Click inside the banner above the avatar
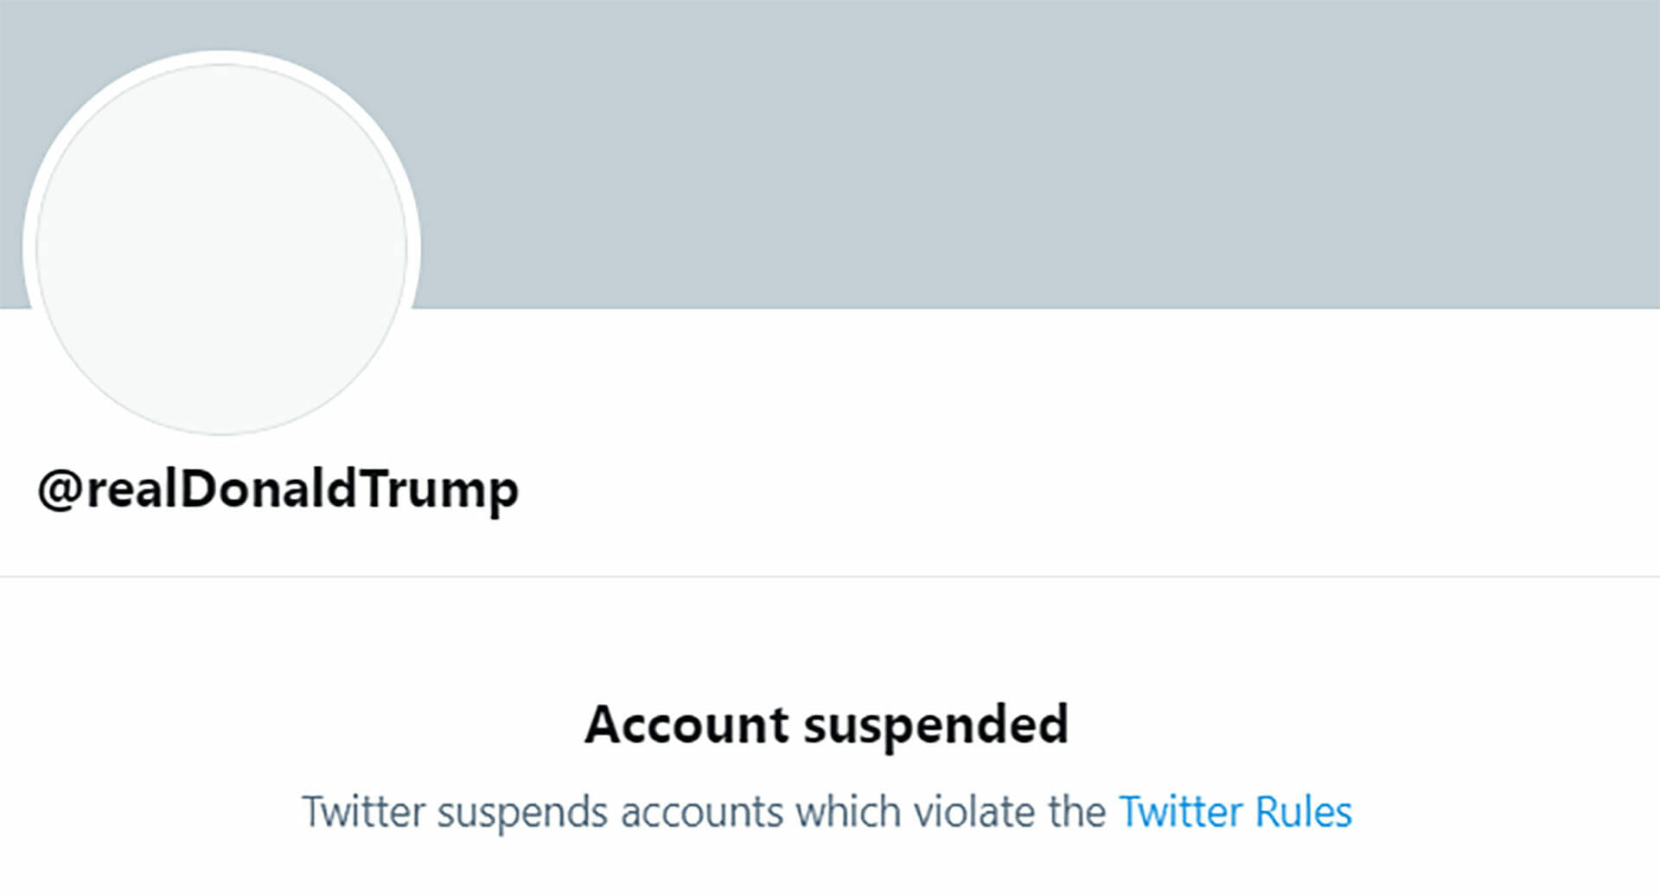1660x895 pixels. (x=223, y=26)
